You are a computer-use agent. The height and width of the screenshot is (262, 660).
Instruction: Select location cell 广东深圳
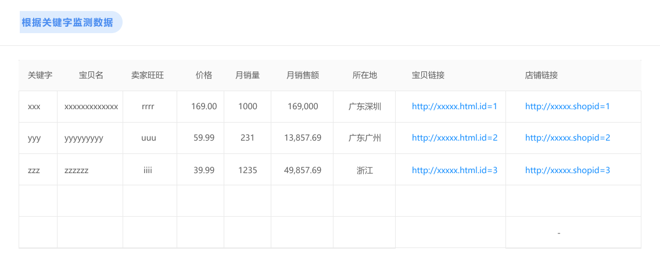pos(365,106)
